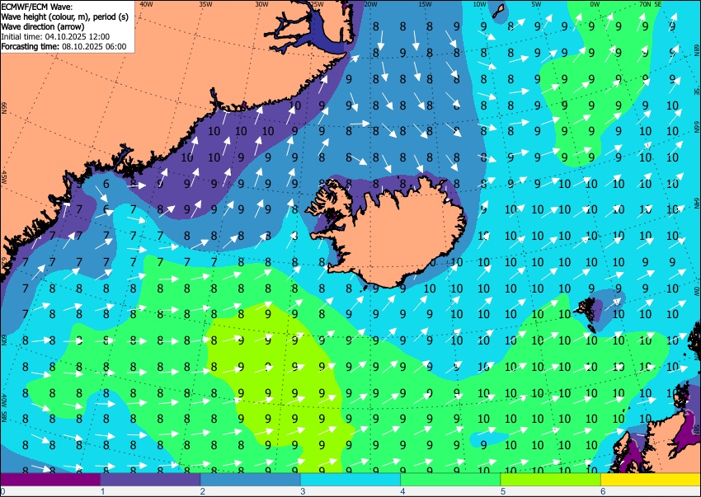Click the '35W' longitude label at top

(x=205, y=4)
